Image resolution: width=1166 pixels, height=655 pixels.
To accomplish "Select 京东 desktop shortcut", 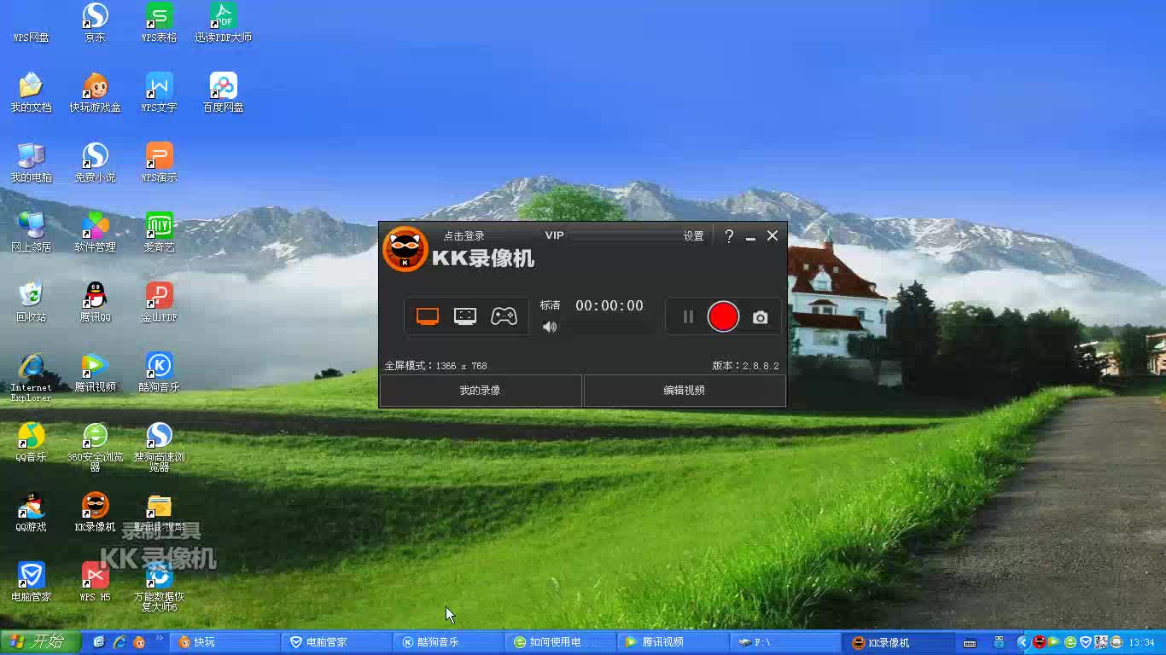I will 95,23.
